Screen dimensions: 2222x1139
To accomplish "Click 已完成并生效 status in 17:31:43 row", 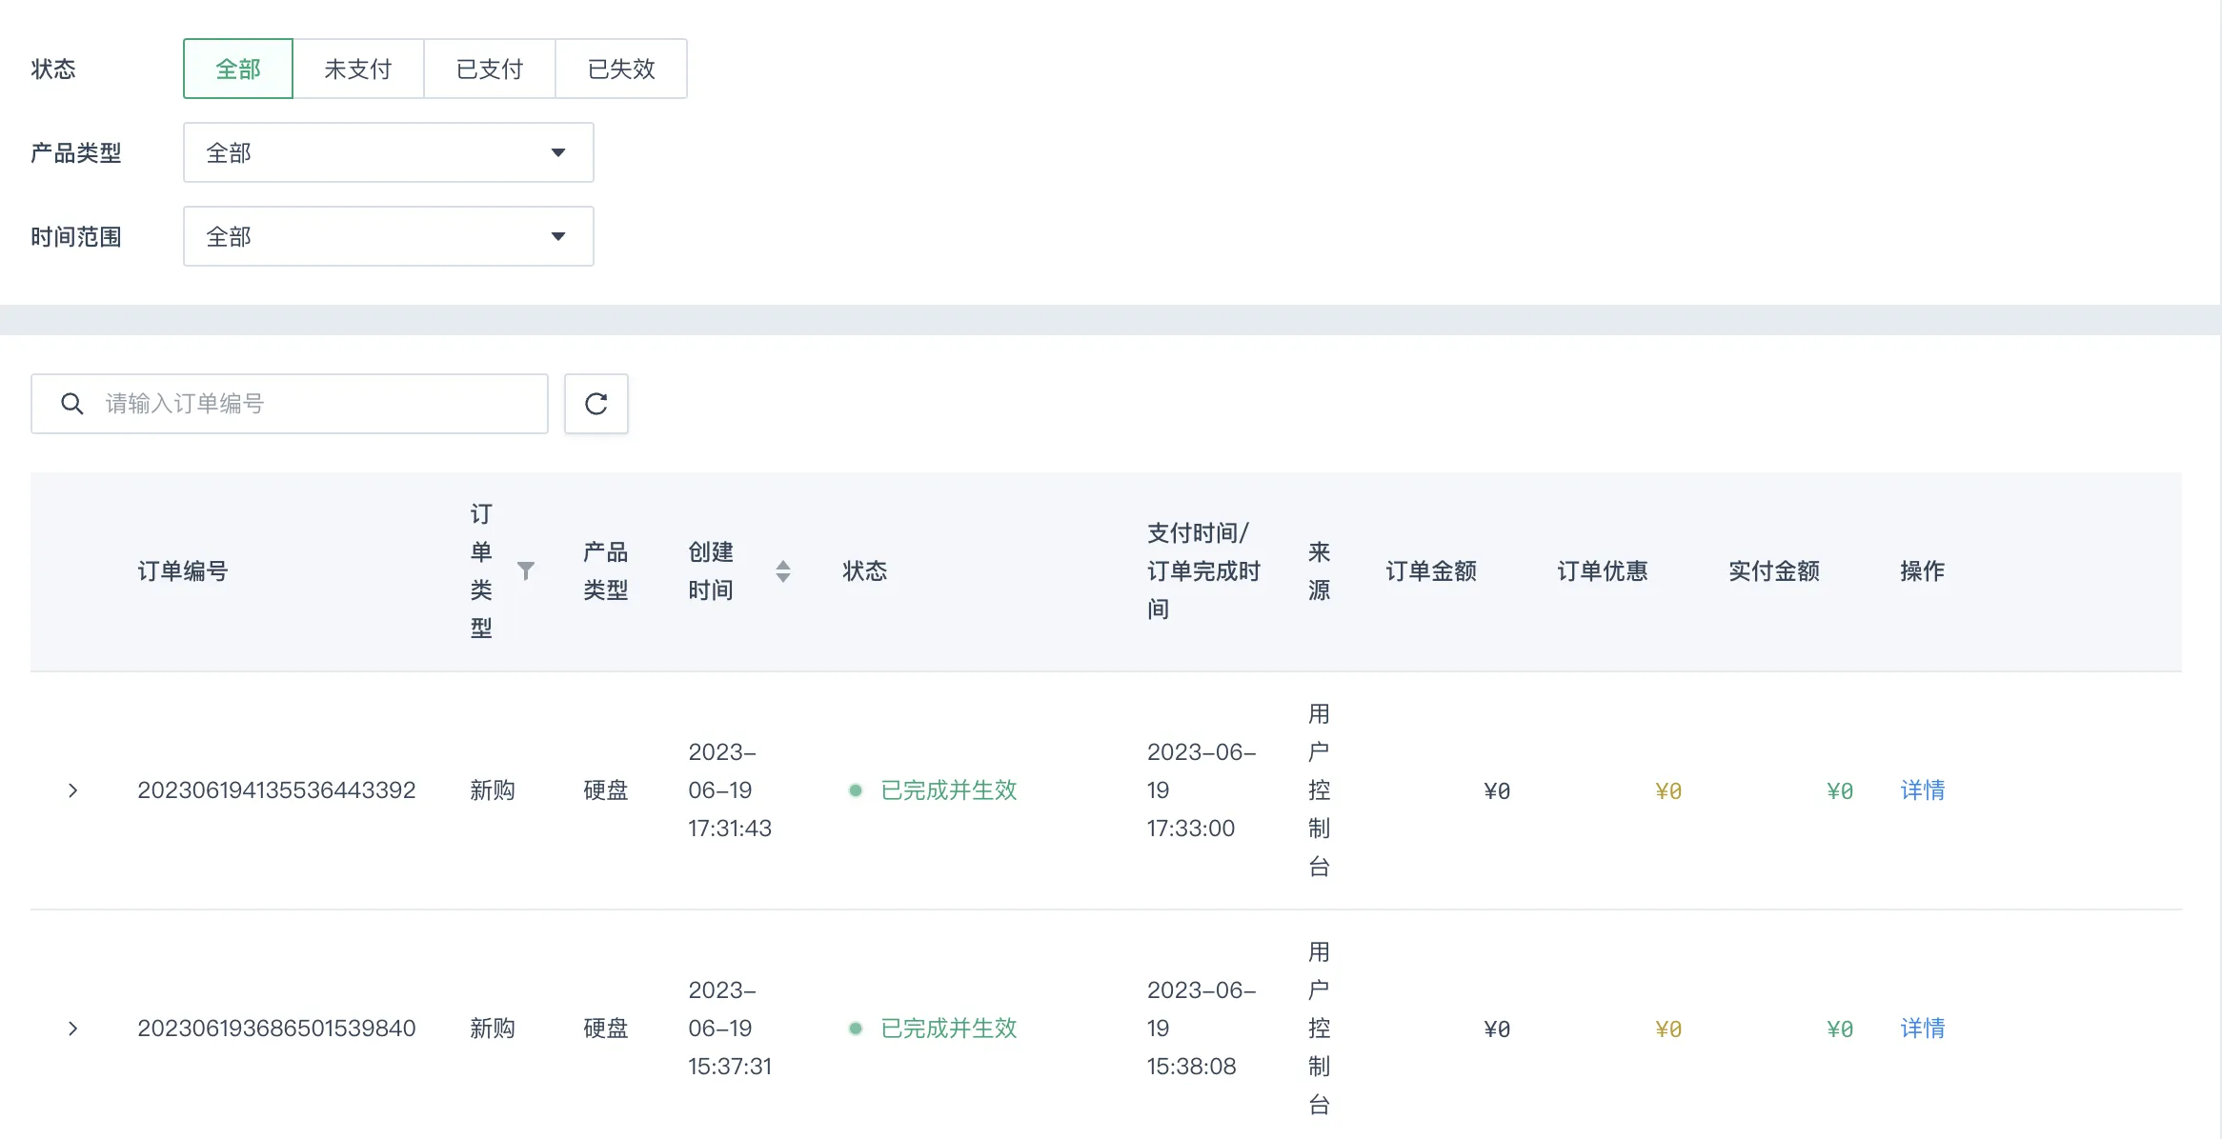I will tap(949, 790).
